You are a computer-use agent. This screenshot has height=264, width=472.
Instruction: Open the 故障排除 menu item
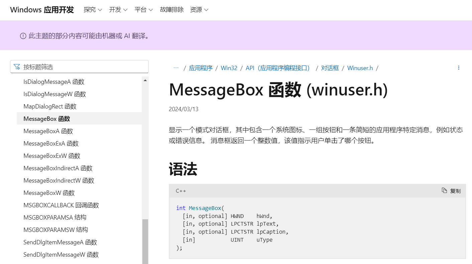pos(172,10)
